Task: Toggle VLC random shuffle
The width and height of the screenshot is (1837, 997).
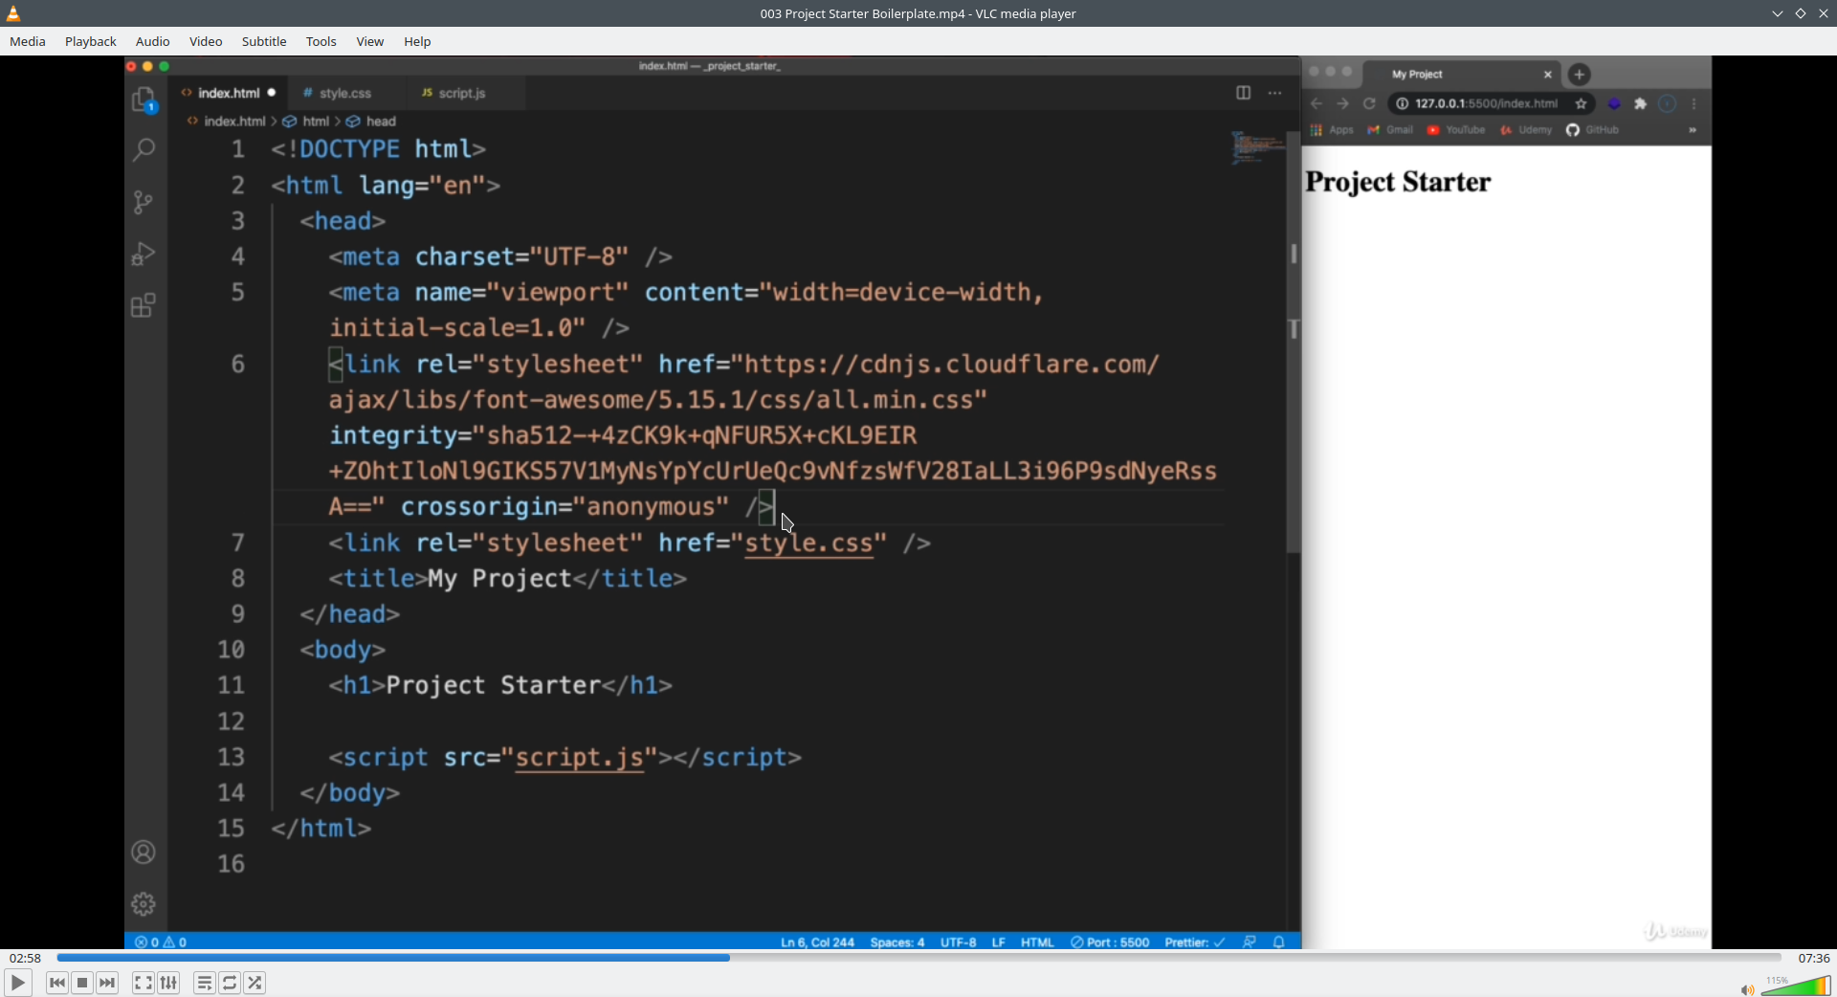Action: (x=255, y=983)
